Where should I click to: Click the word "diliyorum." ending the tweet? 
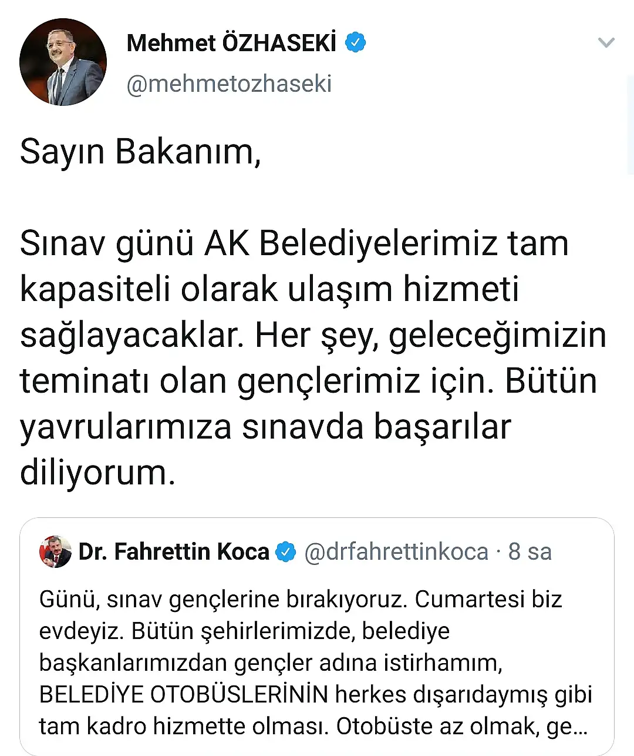[97, 471]
